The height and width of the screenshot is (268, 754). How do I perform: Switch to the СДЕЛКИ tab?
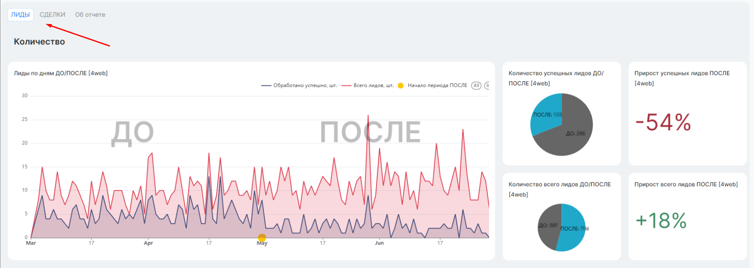tap(52, 15)
